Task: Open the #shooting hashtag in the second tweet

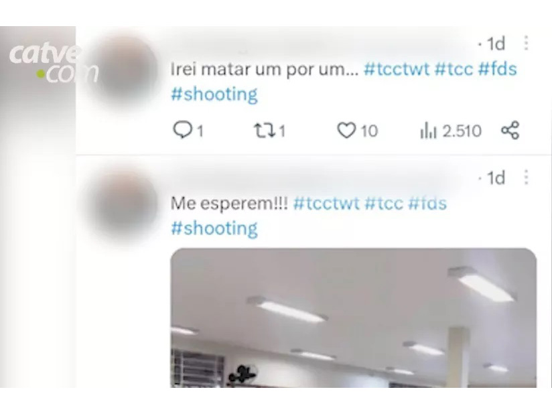Action: tap(214, 228)
